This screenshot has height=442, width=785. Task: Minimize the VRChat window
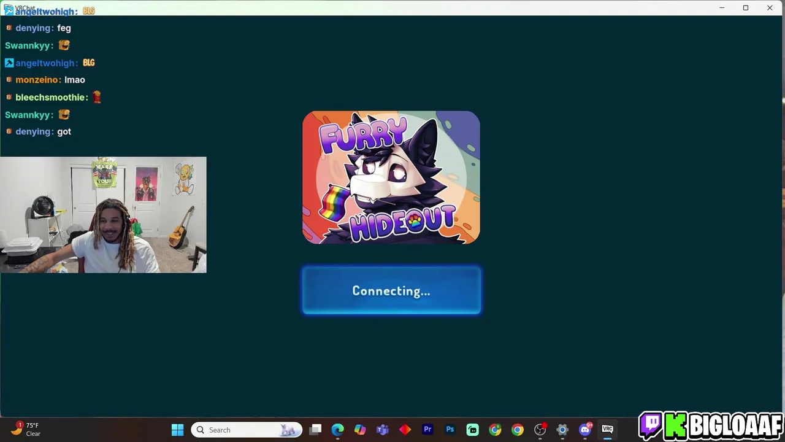[722, 8]
